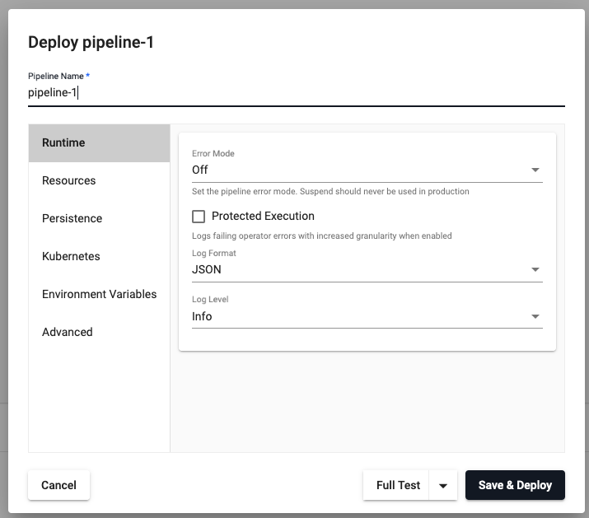The width and height of the screenshot is (589, 518).
Task: Expand the Full Test options arrow
Action: 443,485
